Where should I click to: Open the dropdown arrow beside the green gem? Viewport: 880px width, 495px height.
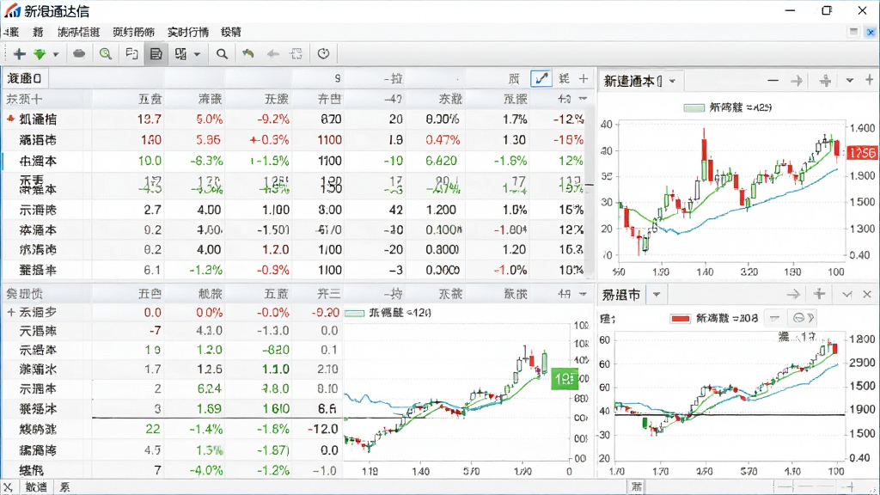click(56, 54)
